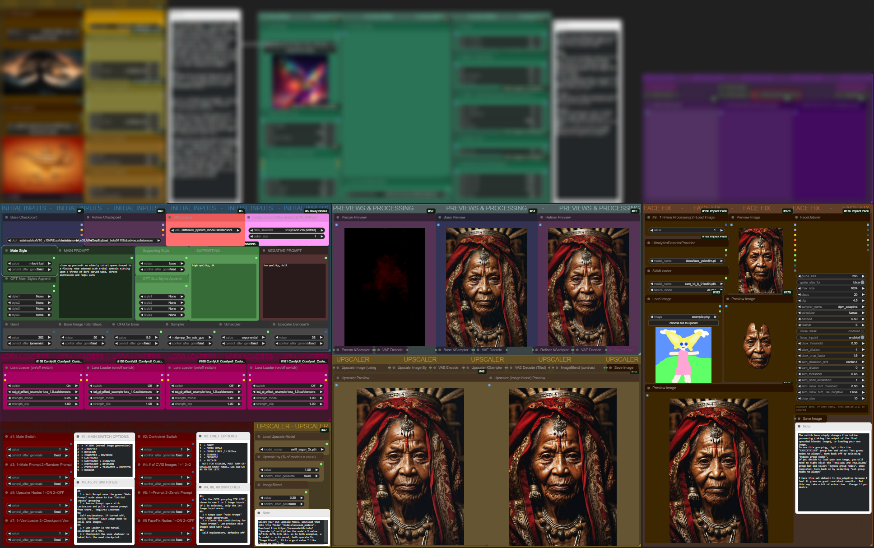
Task: Open the scheduler karras combo in FaceDetailer
Action: (x=832, y=313)
